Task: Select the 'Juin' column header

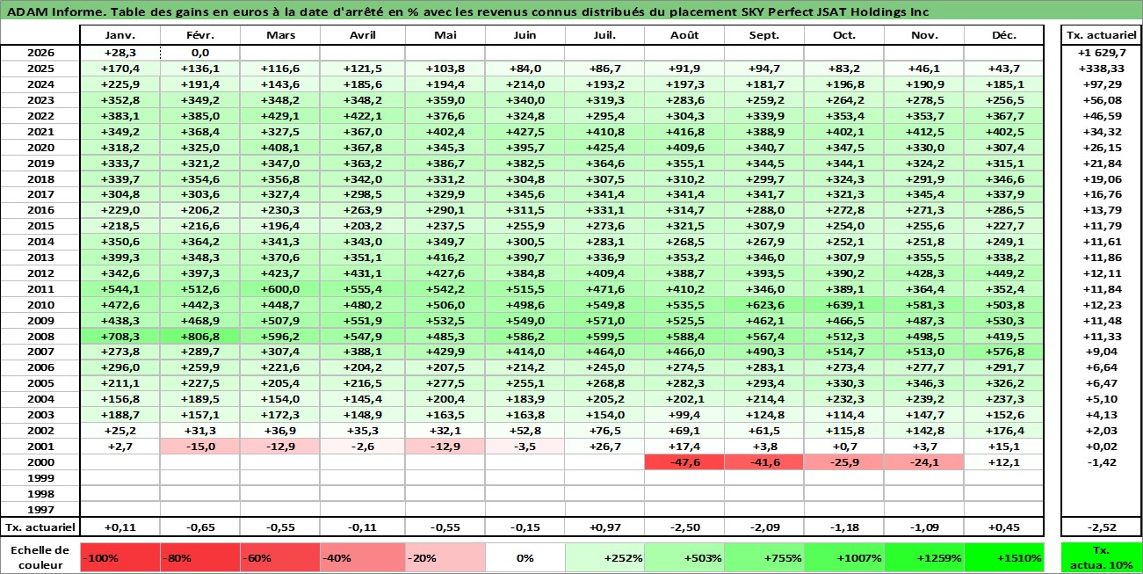Action: tap(523, 36)
